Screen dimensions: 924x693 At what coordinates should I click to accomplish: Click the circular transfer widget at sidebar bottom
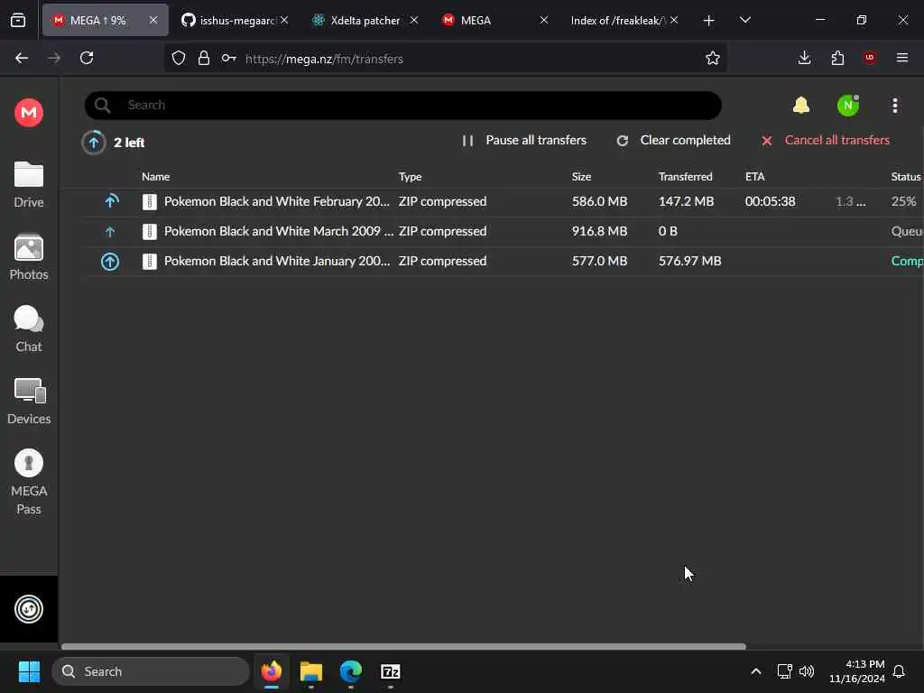29,609
